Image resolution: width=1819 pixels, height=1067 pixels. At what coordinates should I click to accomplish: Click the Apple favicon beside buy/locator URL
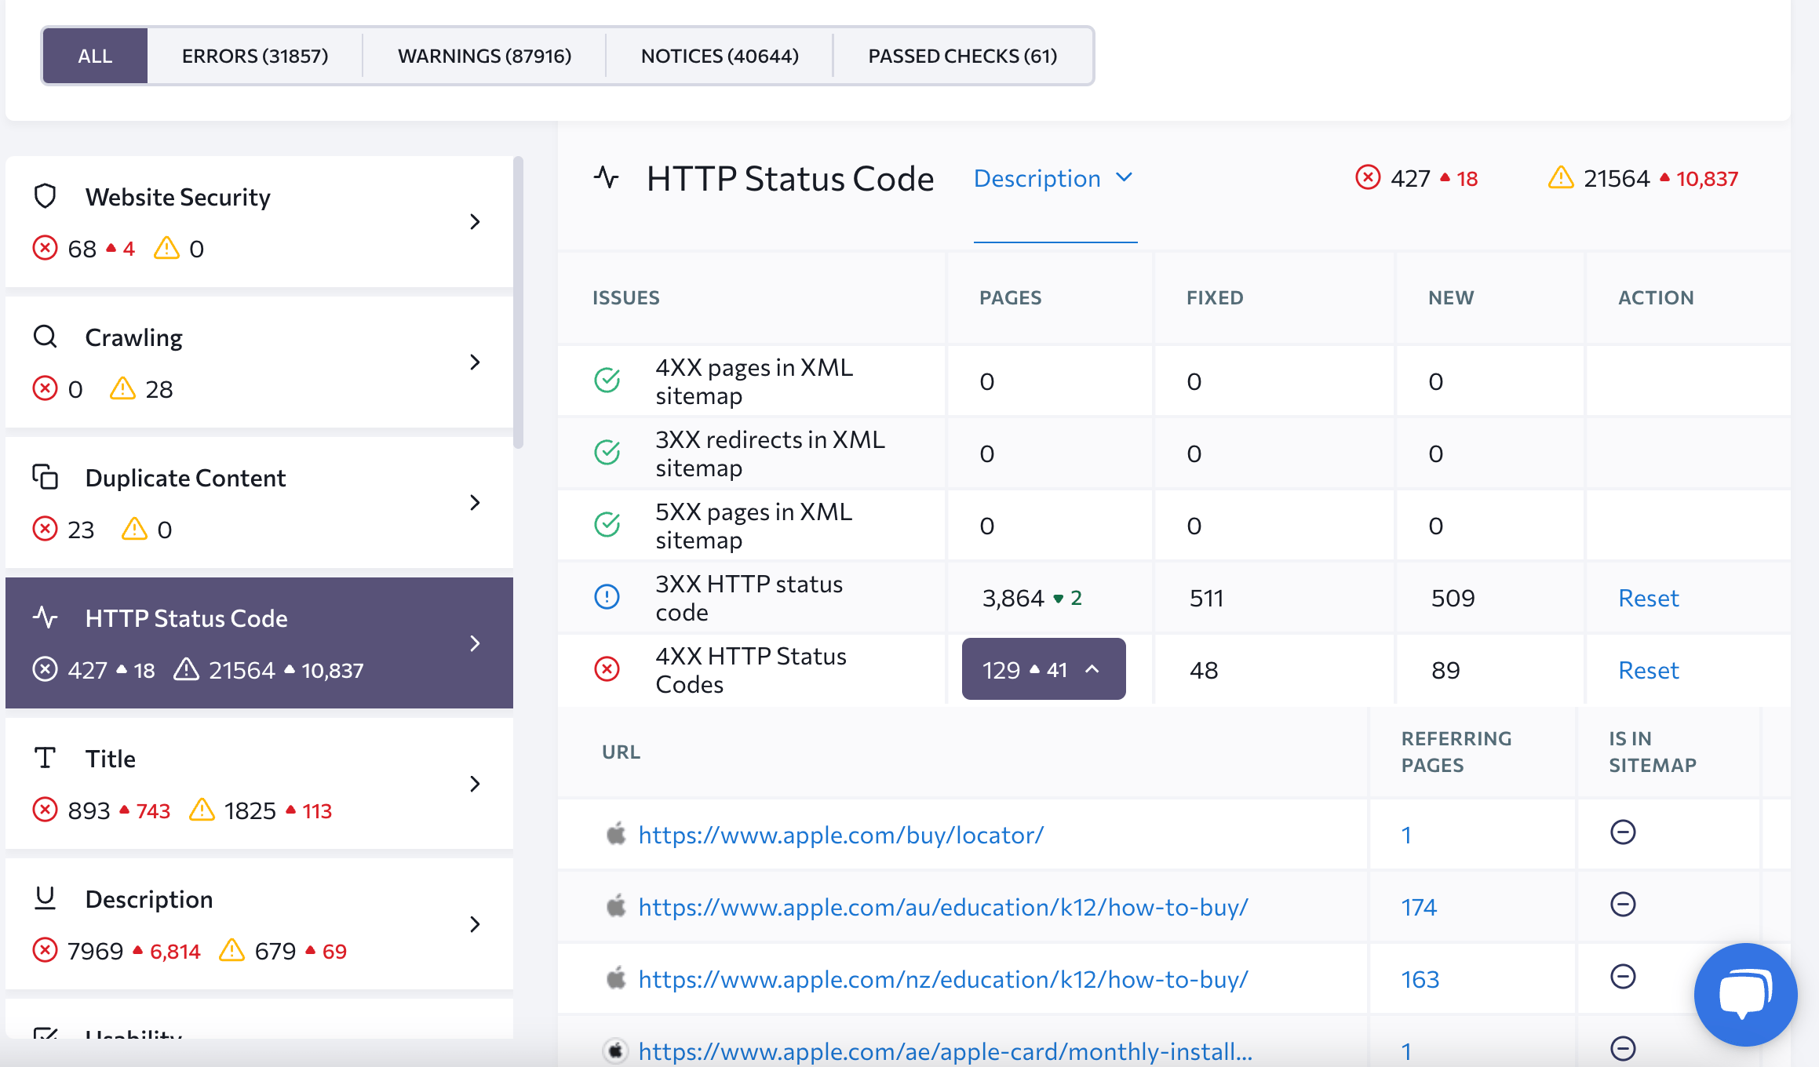pos(617,834)
